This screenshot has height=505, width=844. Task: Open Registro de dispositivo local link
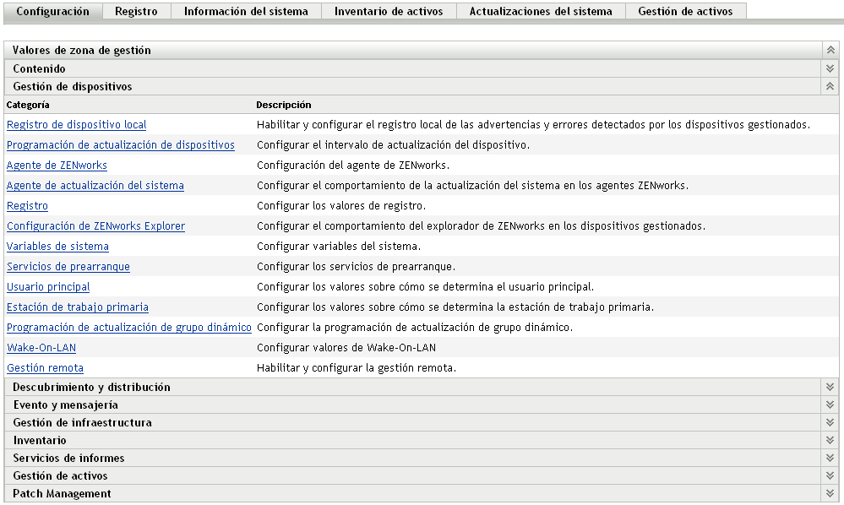coord(77,125)
